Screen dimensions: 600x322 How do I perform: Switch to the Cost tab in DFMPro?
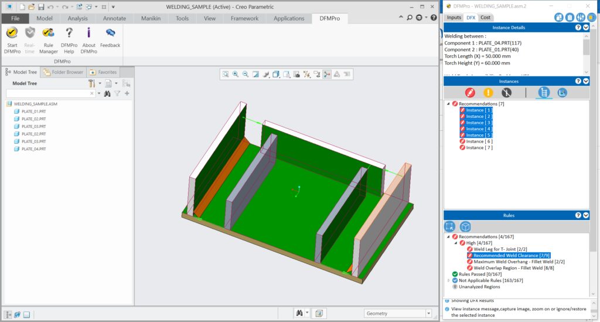[485, 17]
